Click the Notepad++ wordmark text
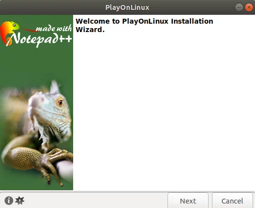 coord(41,39)
